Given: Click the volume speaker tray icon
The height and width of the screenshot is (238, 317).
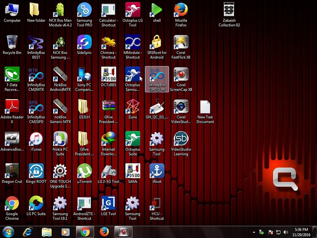Looking at the screenshot, I should (286, 232).
